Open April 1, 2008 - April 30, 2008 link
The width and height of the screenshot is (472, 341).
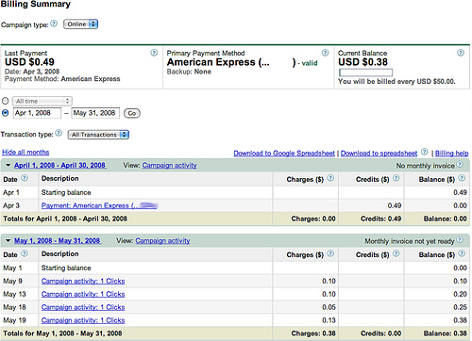59,166
